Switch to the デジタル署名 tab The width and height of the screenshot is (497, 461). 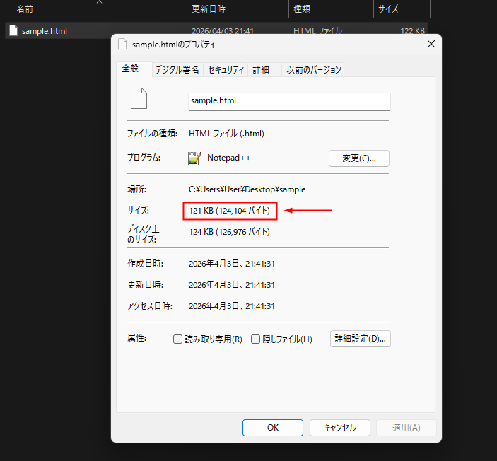click(177, 69)
